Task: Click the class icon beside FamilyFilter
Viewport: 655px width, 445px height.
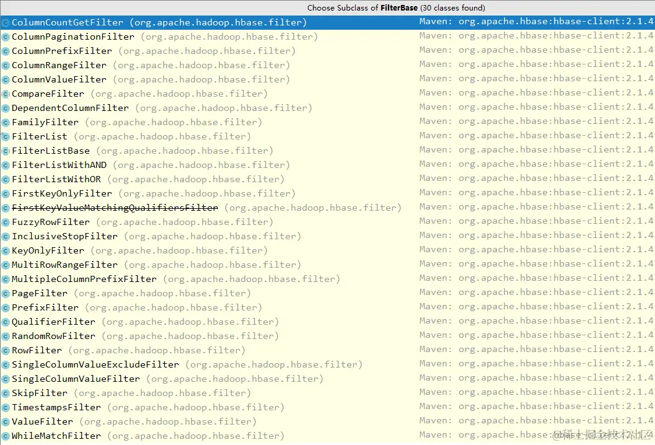Action: coord(6,123)
